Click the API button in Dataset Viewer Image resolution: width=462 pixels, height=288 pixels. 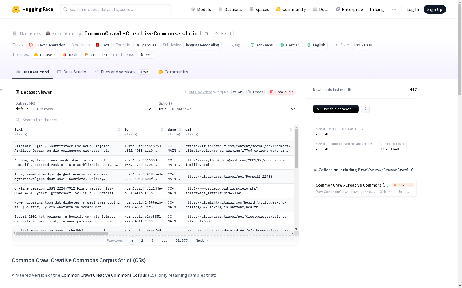point(238,92)
